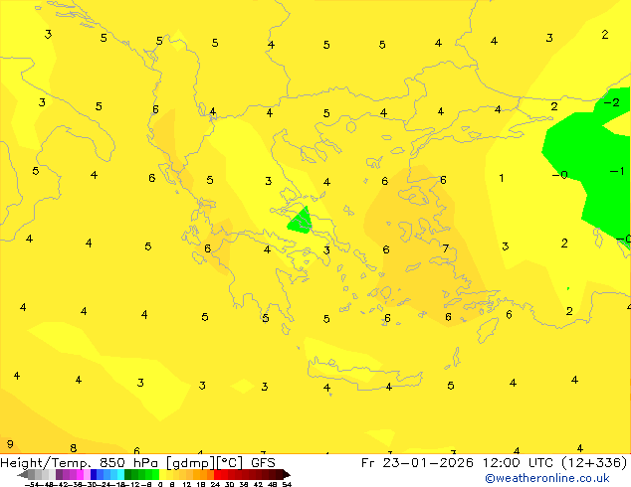Click the forecast offset '(12+336)'
This screenshot has height=487, width=631.
click(x=594, y=463)
